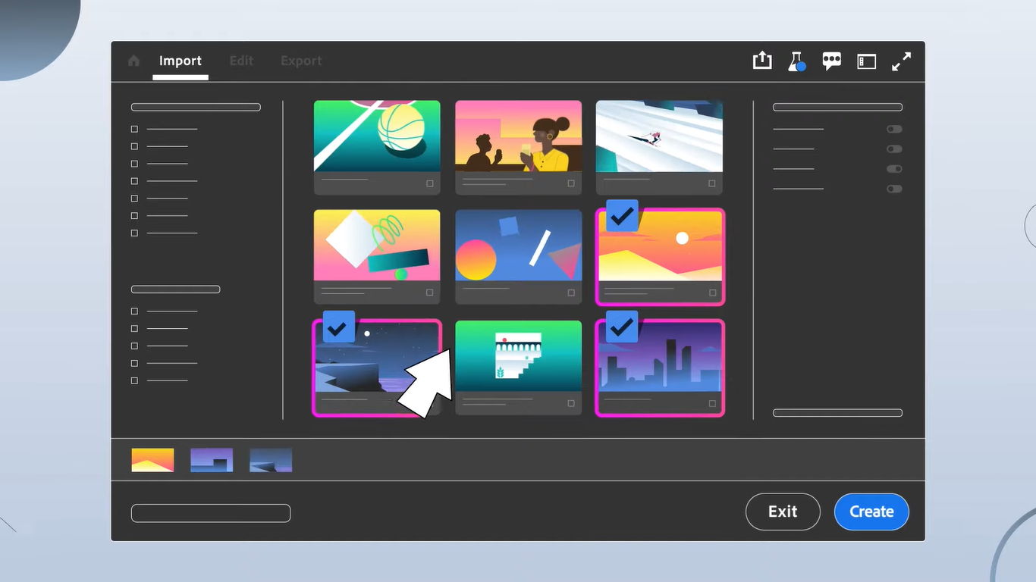Select the couple toasting drinks thumbnail

(518, 136)
